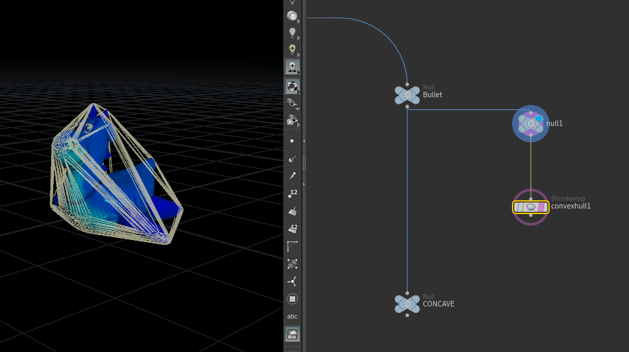The width and height of the screenshot is (629, 352).
Task: Select the headlight-only lighting mode icon
Action: (x=292, y=16)
